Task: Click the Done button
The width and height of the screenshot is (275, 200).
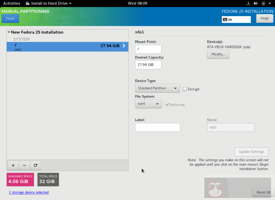Action: 10,18
